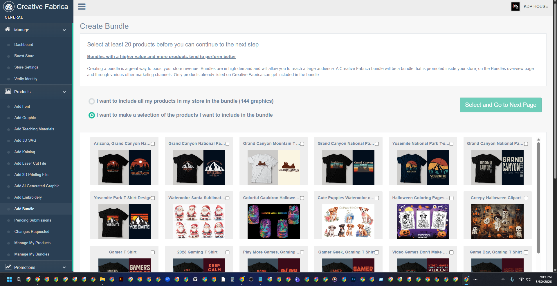
Task: Collapse the Manage section chevron
Action: tap(64, 30)
